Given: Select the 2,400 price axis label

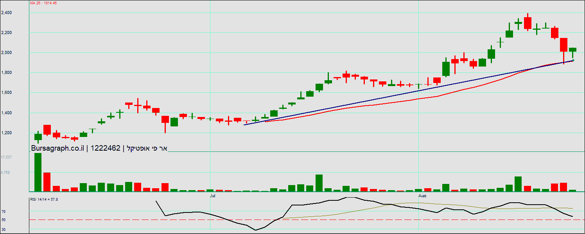Looking at the screenshot, I should [6, 13].
